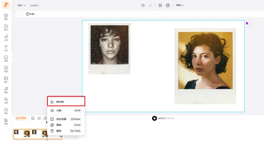
Task: Click the Untitled project name field
Action: pyautogui.click(x=34, y=6)
